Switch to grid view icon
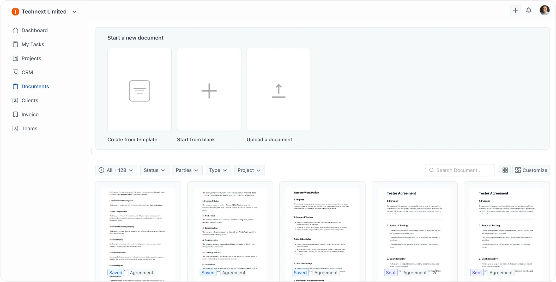The image size is (556, 282). click(x=505, y=170)
